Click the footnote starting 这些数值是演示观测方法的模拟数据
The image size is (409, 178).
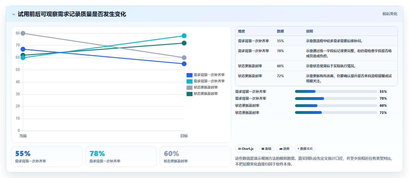314,161
